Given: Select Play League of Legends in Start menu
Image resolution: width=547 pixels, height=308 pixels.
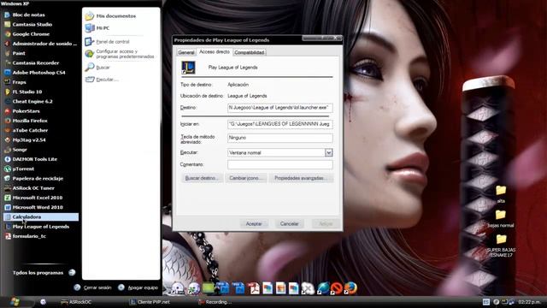Looking at the screenshot, I should 41,227.
